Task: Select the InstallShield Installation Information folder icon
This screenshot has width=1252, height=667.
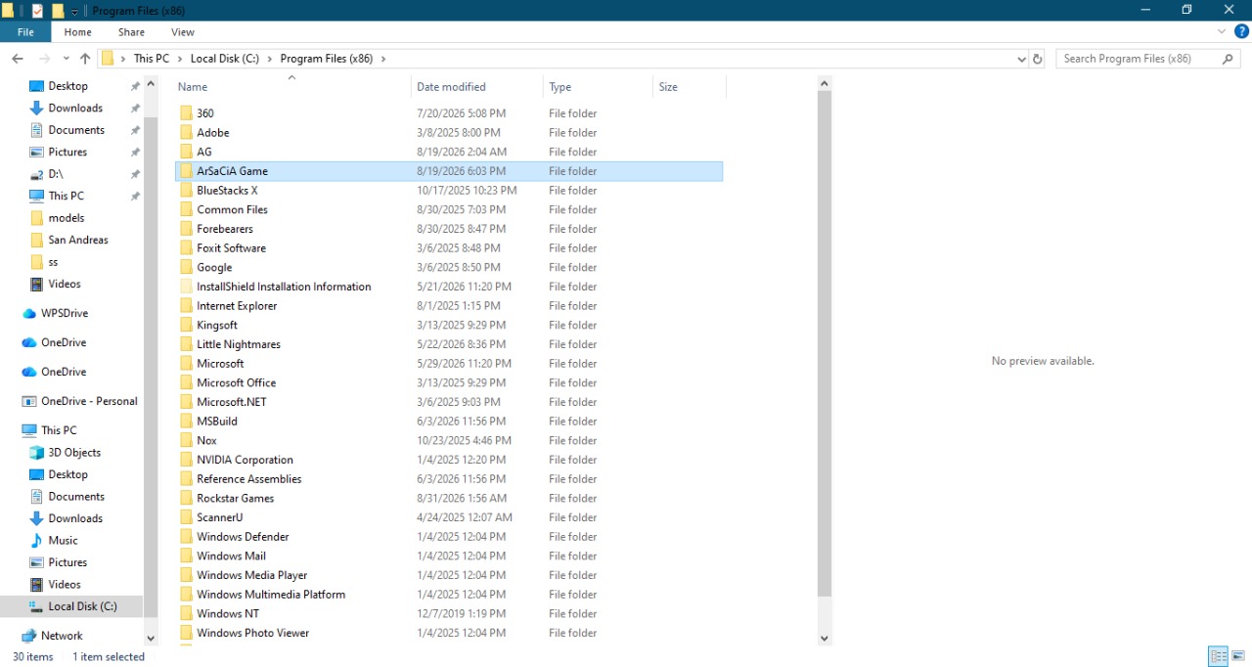Action: click(186, 287)
